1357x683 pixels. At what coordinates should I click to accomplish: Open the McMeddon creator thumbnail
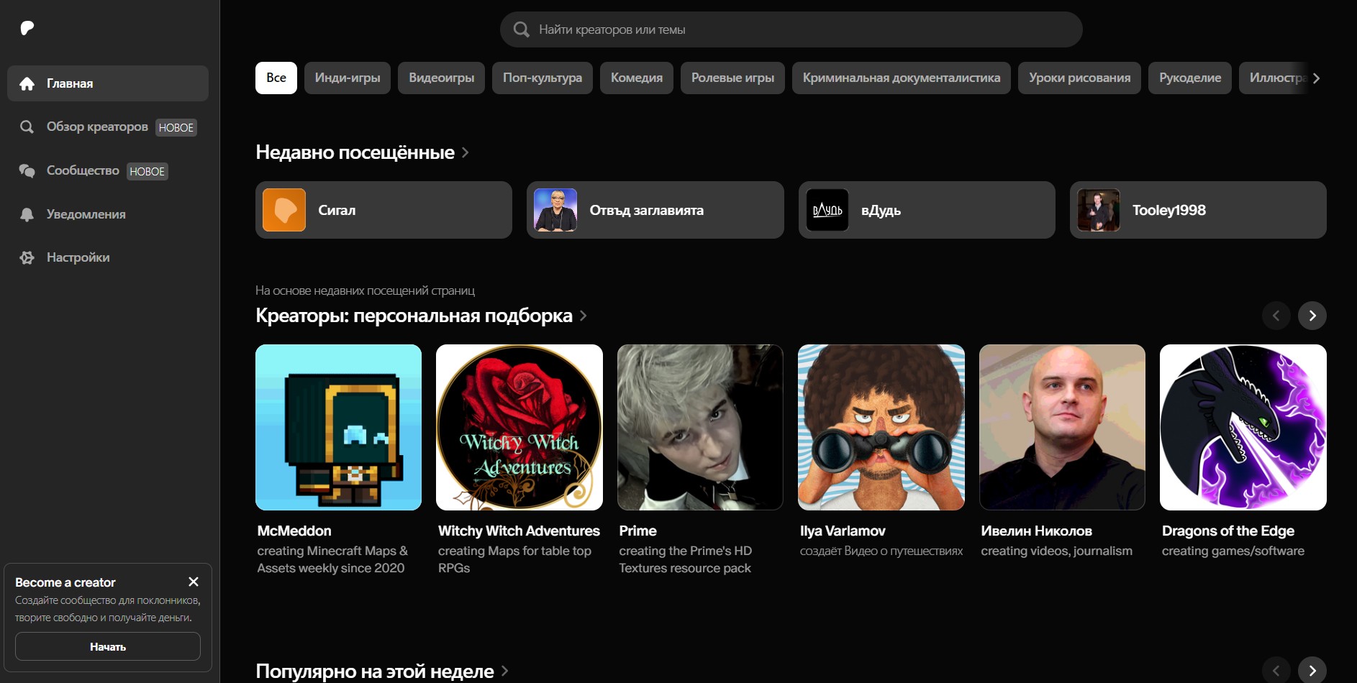tap(338, 427)
